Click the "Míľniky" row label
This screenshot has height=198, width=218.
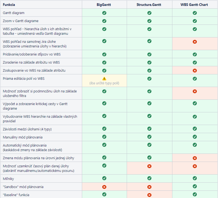click(8, 179)
